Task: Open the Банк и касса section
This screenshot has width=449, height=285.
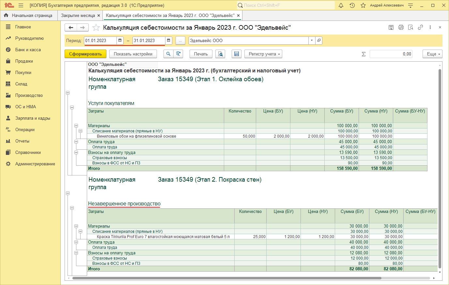Action: click(x=30, y=50)
